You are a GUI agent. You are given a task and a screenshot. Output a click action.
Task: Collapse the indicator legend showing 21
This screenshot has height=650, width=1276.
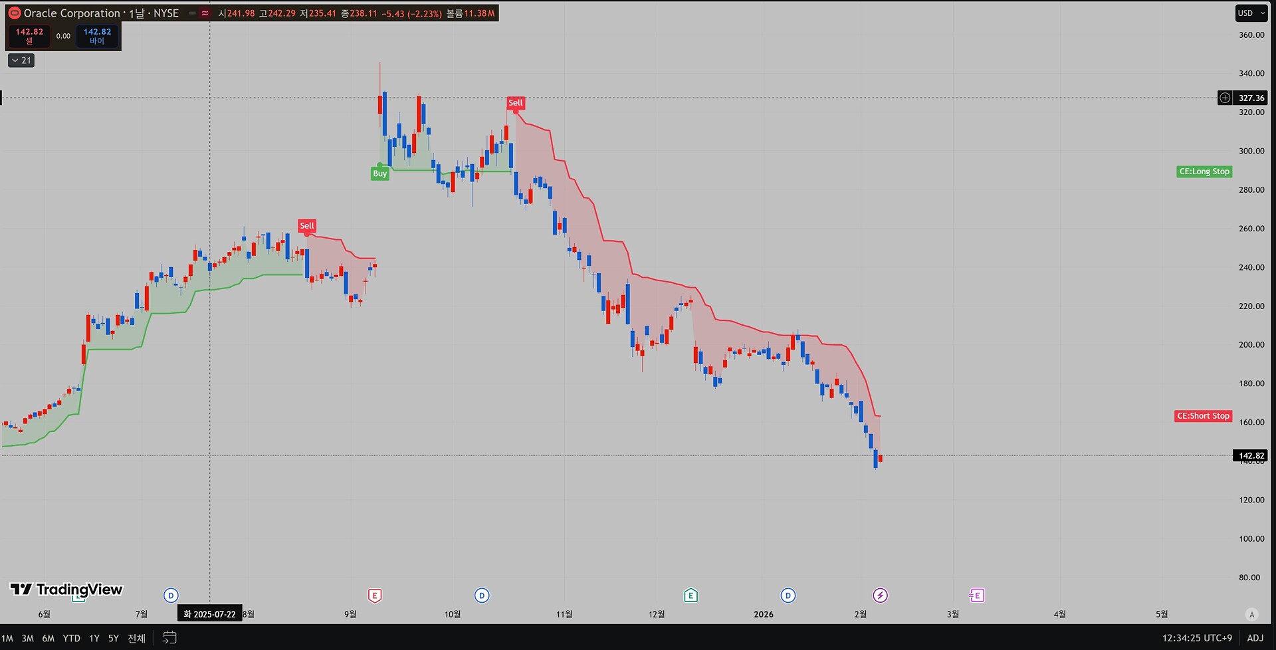(x=21, y=60)
